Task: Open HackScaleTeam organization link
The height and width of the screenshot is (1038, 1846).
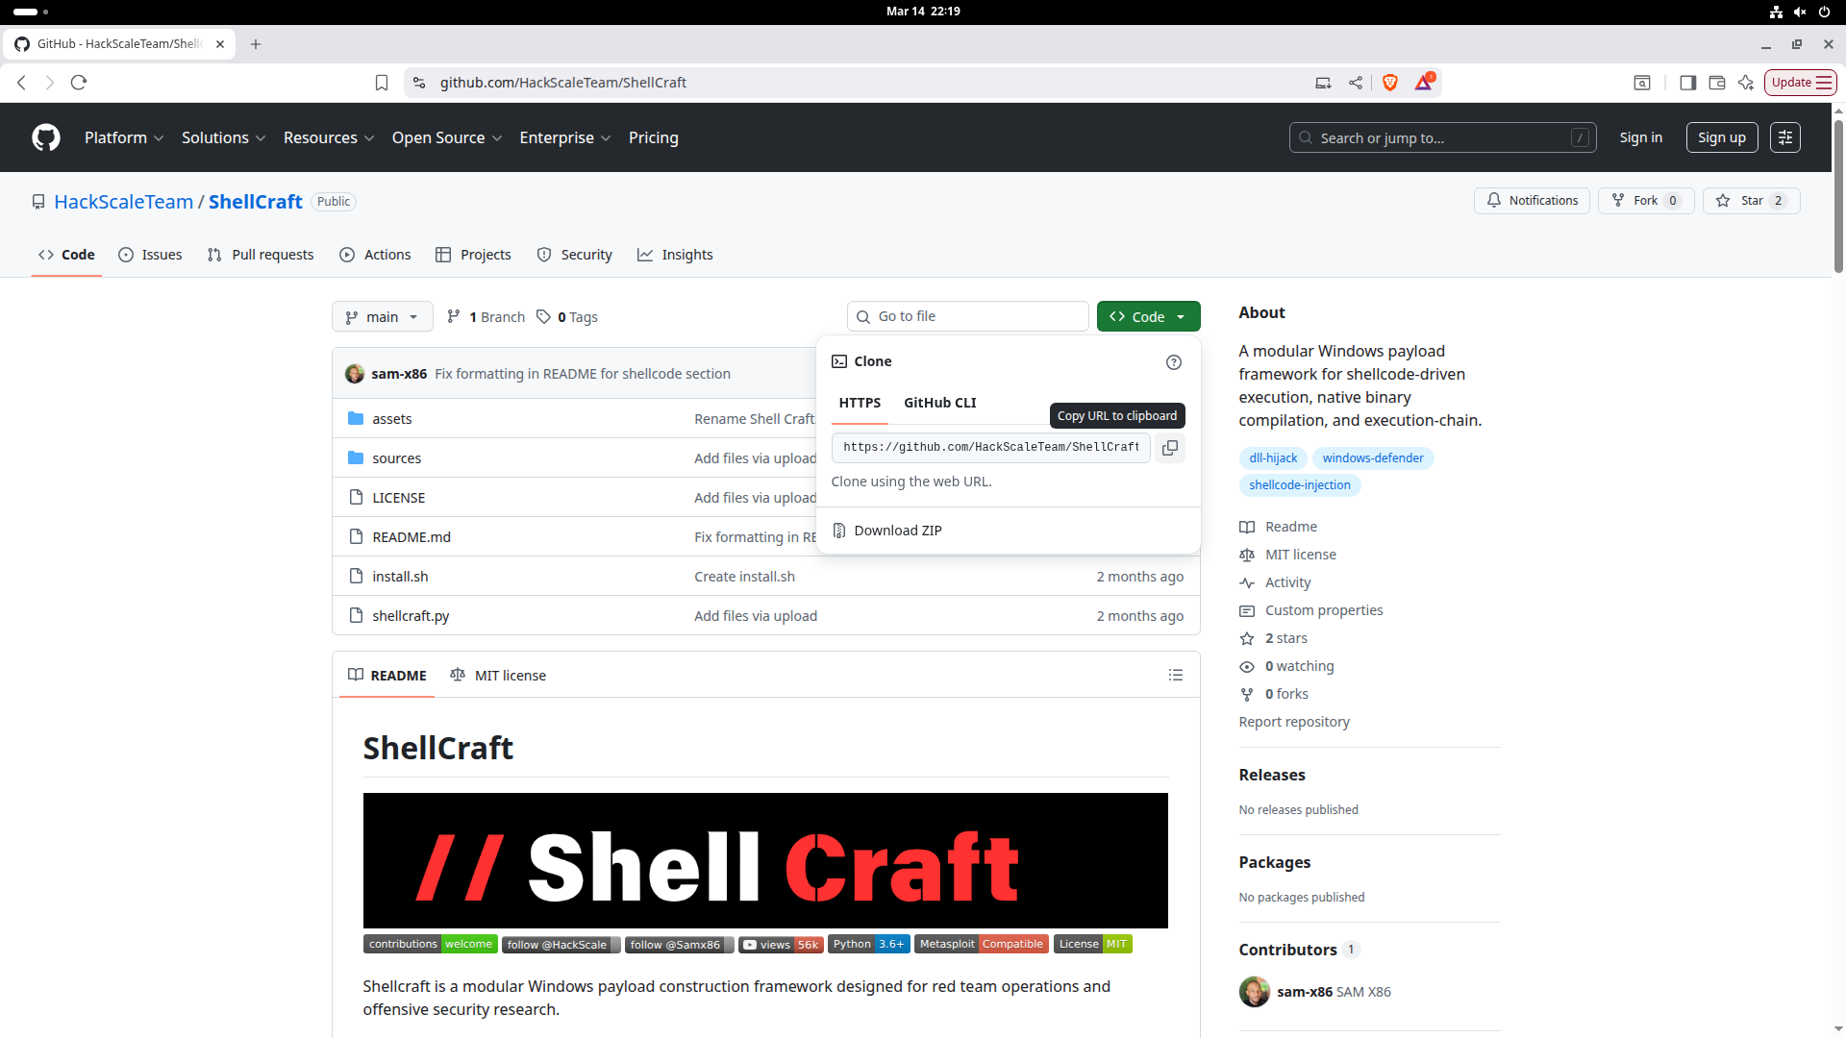Action: tap(124, 202)
